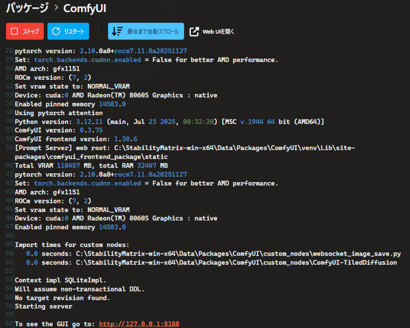The image size is (410, 328).
Task: Go back to パッケージ breadcrumb
Action: [27, 9]
